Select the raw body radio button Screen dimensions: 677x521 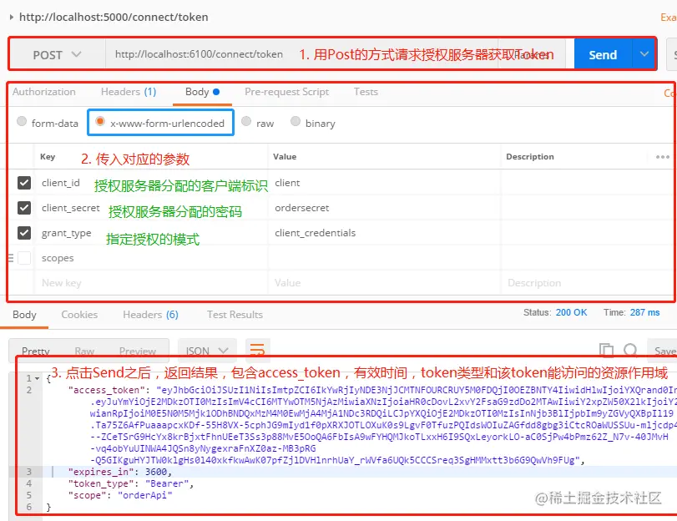pos(246,121)
